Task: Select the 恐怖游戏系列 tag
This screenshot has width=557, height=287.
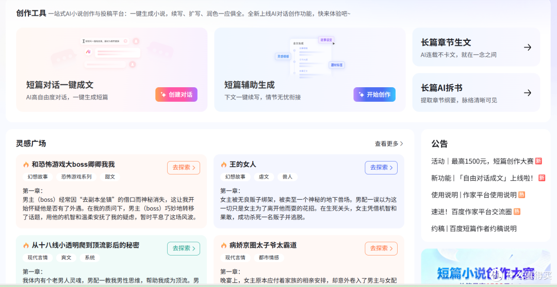Action: (x=76, y=177)
